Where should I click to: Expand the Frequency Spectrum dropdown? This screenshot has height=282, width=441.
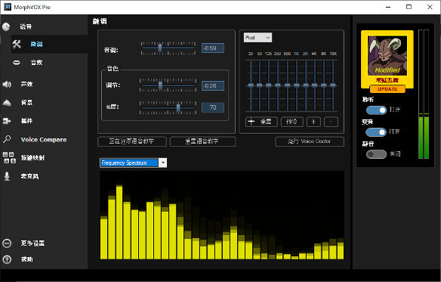click(x=162, y=163)
